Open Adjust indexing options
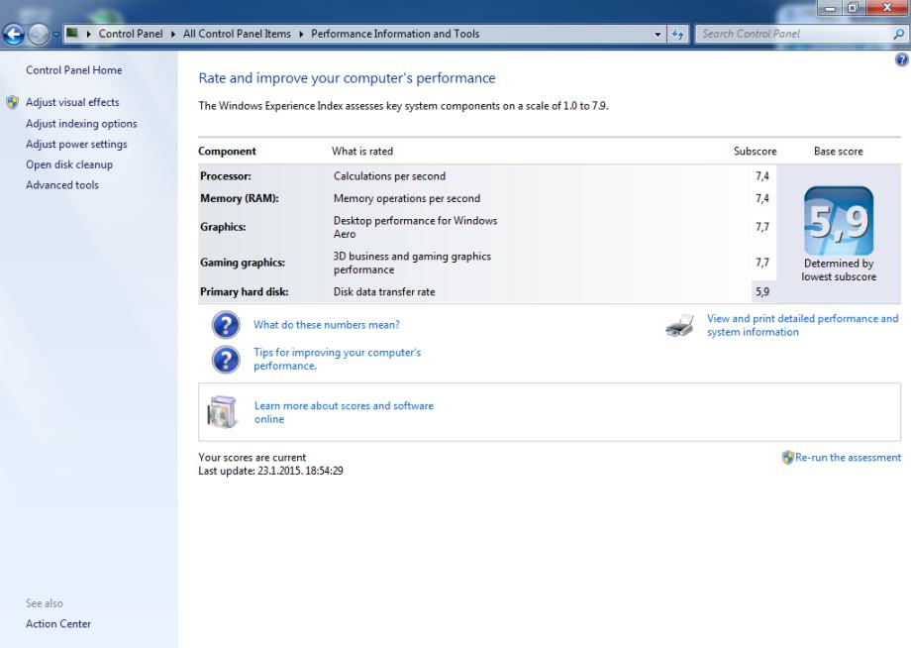This screenshot has width=911, height=648. pyautogui.click(x=81, y=124)
